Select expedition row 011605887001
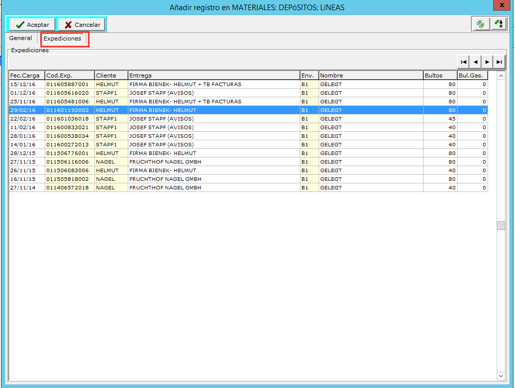The width and height of the screenshot is (515, 388). click(x=67, y=85)
